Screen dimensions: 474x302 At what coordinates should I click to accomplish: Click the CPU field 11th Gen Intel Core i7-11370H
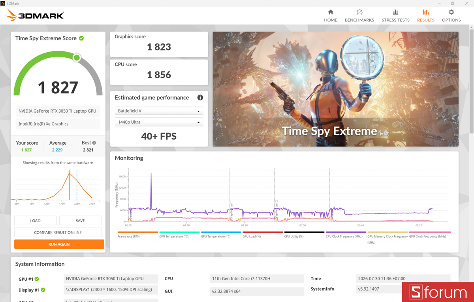257,279
